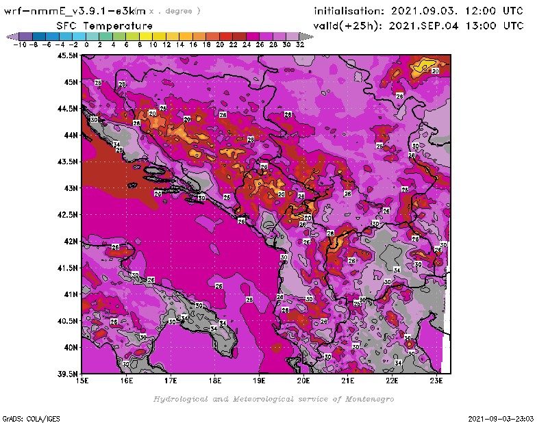
Task: Click the '45.5N' latitude label
Action: tap(67, 55)
